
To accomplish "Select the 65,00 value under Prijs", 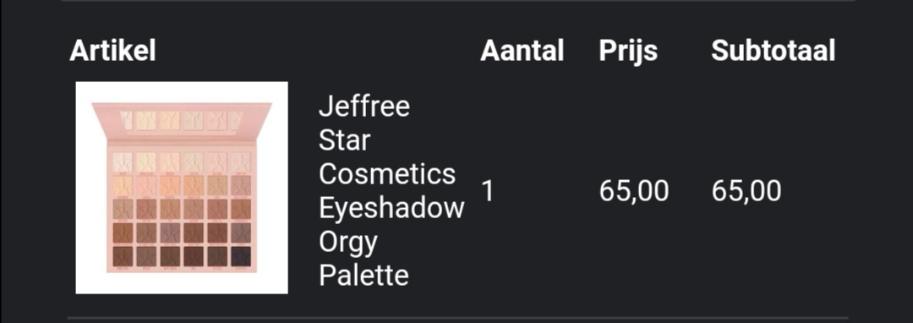I will pos(634,191).
